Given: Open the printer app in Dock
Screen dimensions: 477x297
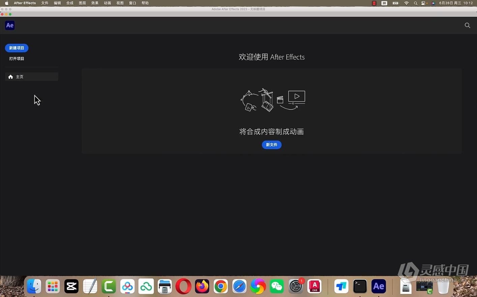Looking at the screenshot, I should [x=165, y=286].
